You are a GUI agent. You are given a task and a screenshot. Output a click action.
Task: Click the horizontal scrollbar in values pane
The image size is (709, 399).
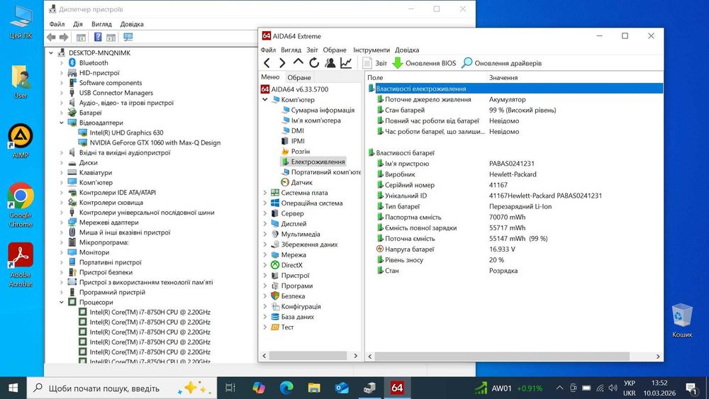(502, 356)
